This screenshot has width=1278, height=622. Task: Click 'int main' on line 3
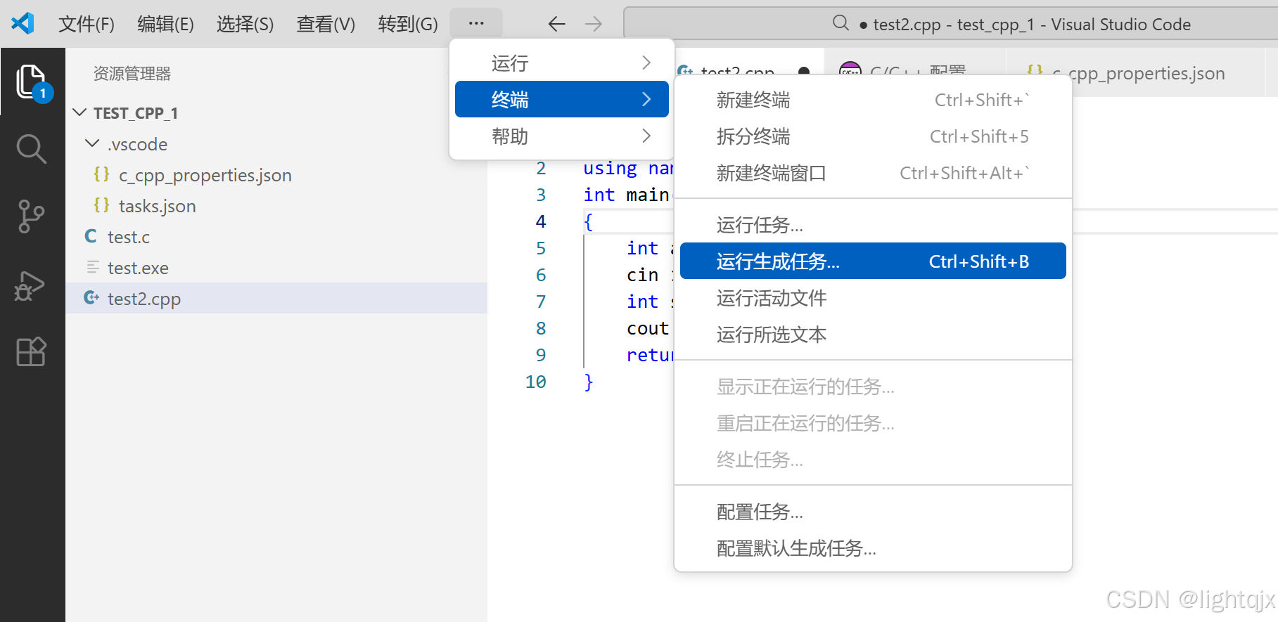tap(626, 195)
